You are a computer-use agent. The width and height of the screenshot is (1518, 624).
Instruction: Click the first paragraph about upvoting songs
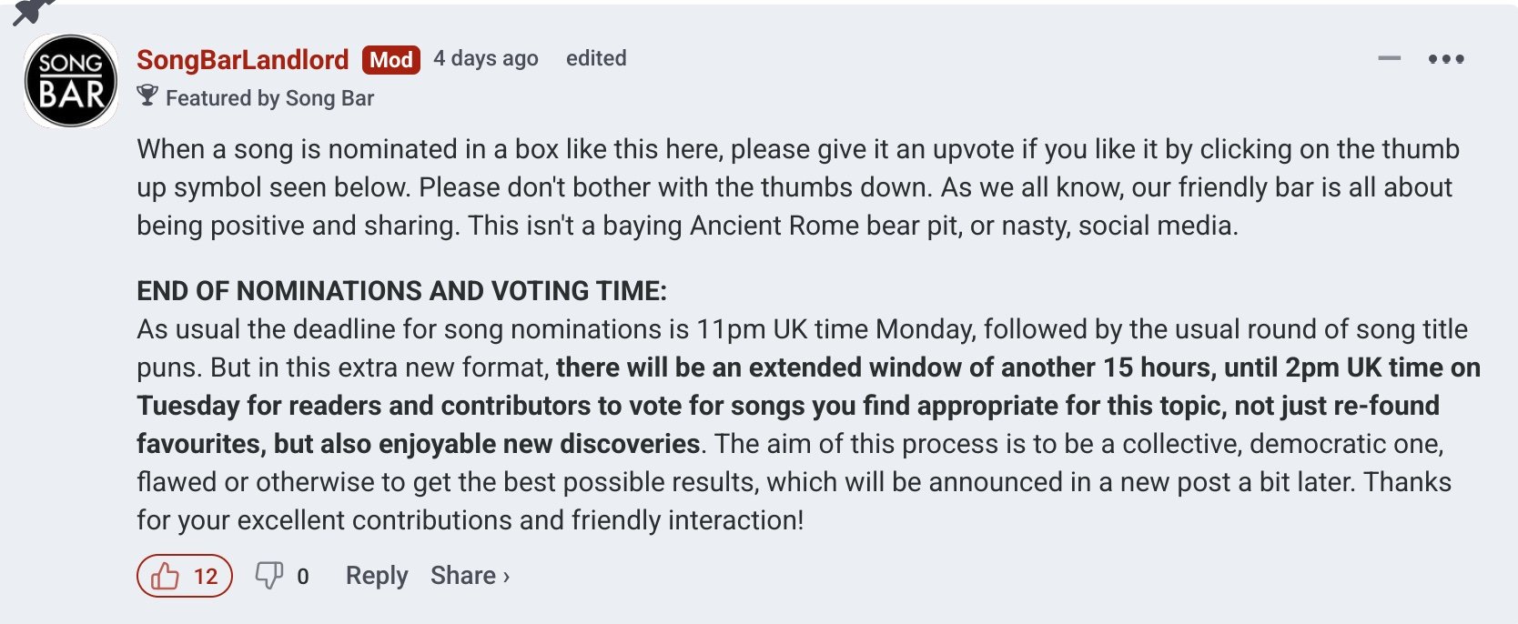798,187
